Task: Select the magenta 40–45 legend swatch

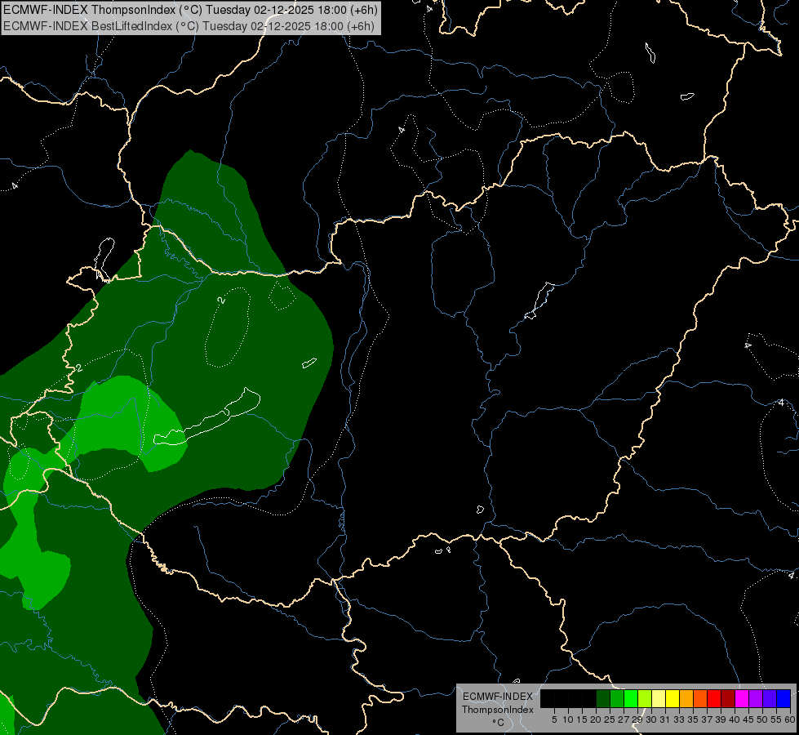Action: [x=742, y=698]
